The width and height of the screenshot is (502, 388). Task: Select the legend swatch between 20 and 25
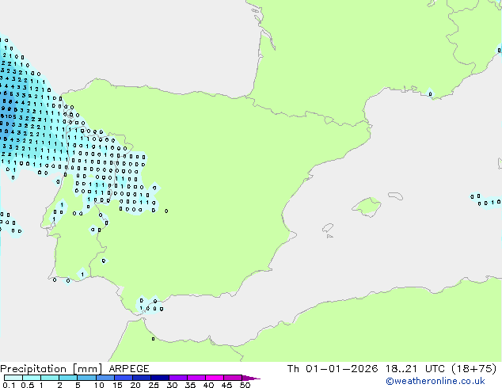pyautogui.click(x=143, y=378)
